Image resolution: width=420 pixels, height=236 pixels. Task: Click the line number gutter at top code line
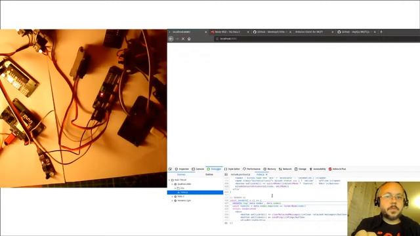tap(226, 178)
